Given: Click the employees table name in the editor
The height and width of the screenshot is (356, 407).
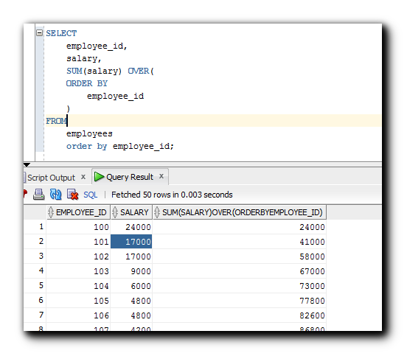Looking at the screenshot, I should coord(89,133).
